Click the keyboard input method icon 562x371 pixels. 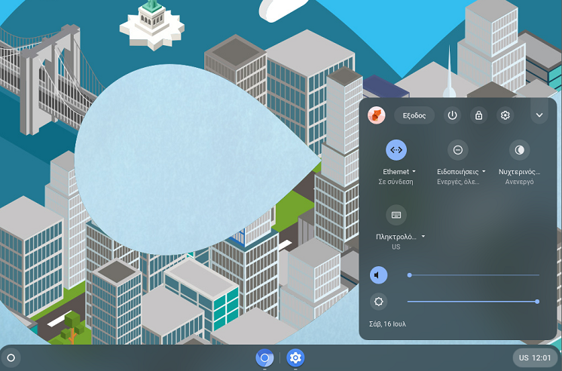(x=396, y=215)
